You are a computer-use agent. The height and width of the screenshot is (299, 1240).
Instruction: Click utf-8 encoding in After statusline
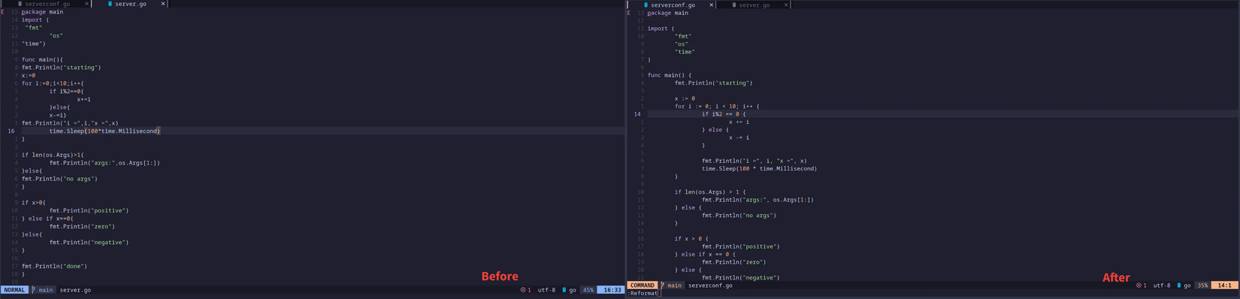coord(1162,285)
